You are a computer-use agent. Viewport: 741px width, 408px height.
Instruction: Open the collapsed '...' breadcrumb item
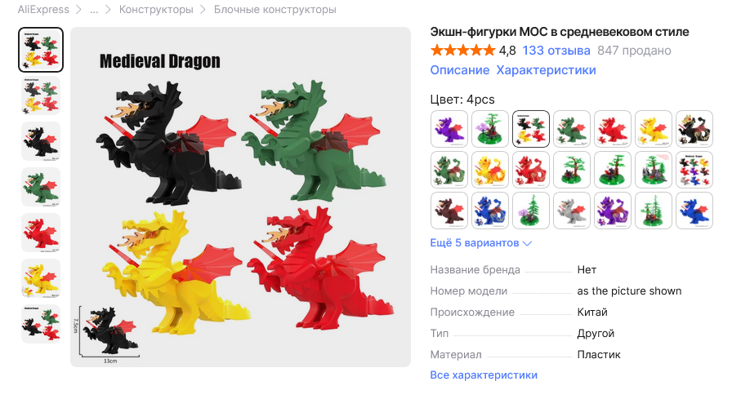click(94, 10)
